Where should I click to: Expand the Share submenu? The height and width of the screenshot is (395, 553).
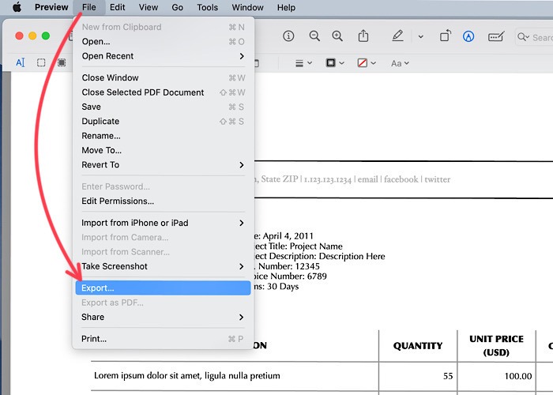pos(163,317)
